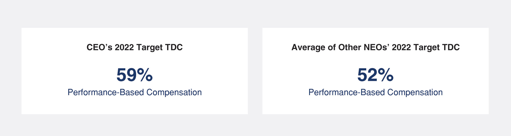The image size is (511, 136).
Task: Select "NEOs'" in the right card title
Action: point(377,47)
